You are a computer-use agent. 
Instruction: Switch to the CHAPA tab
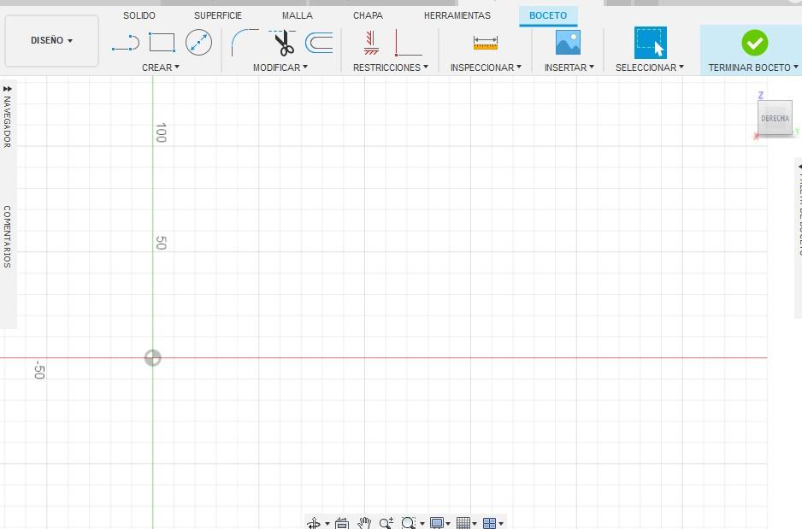(368, 15)
